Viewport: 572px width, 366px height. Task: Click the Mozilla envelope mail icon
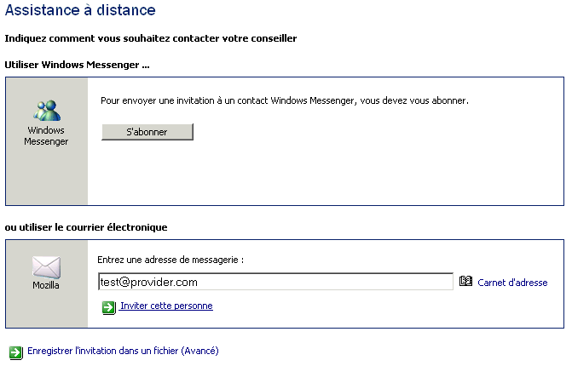(46, 267)
